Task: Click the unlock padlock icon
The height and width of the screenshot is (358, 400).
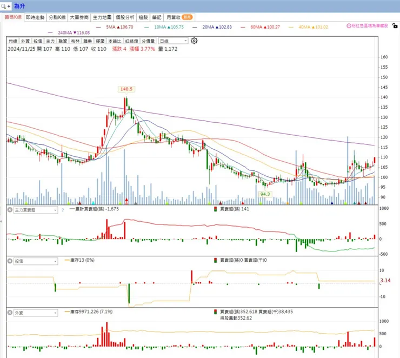Action: pos(395,25)
